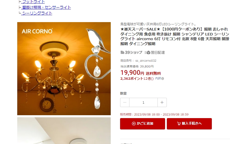Click the 内訳 points breakdown text
The width and height of the screenshot is (239, 144).
(158, 79)
